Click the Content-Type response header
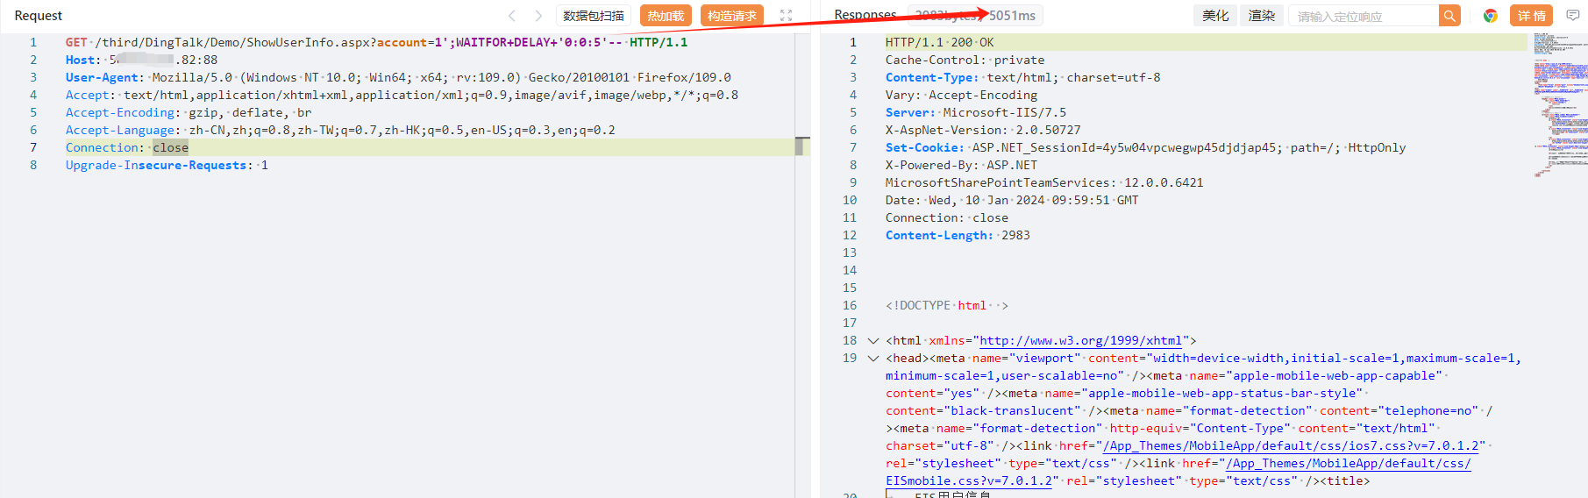Viewport: 1588px width, 498px height. click(1023, 77)
